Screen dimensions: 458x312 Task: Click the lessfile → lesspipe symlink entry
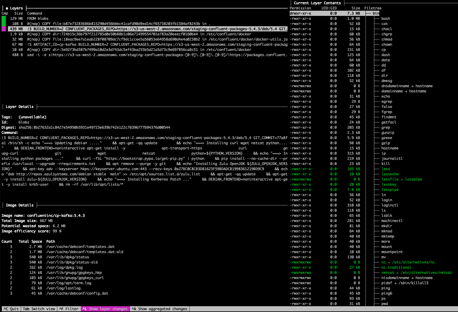pyautogui.click(x=402, y=179)
